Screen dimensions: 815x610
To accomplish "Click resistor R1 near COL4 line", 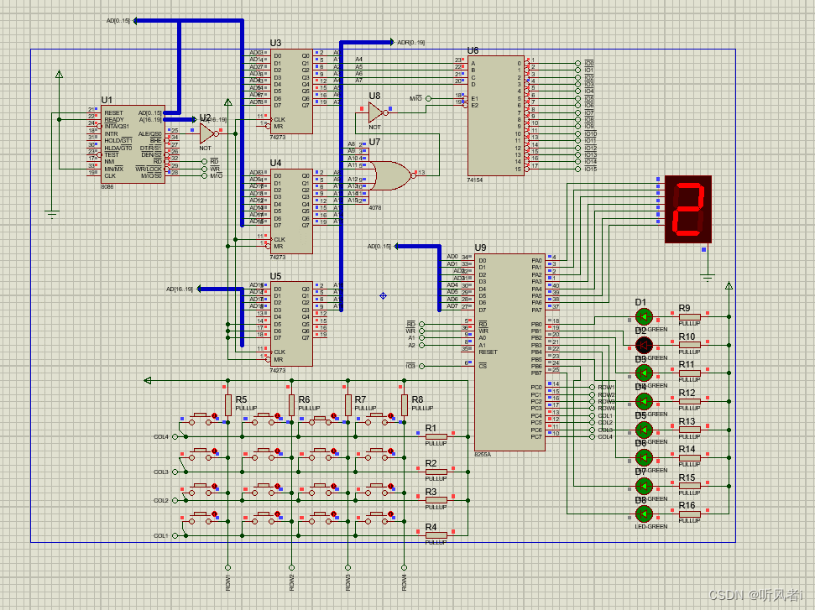I will (436, 437).
